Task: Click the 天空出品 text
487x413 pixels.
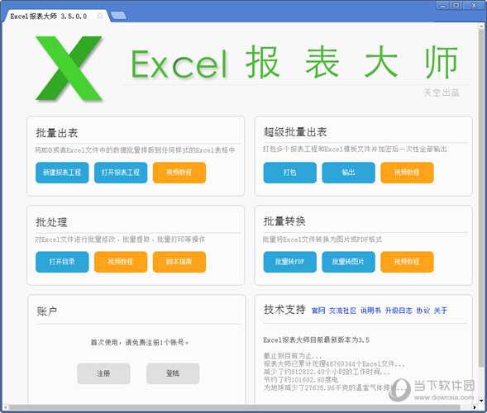Action: 442,93
